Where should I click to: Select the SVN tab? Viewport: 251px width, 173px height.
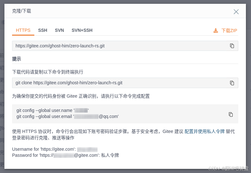(x=59, y=30)
